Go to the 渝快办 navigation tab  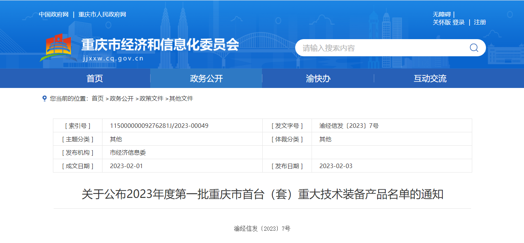pyautogui.click(x=318, y=78)
